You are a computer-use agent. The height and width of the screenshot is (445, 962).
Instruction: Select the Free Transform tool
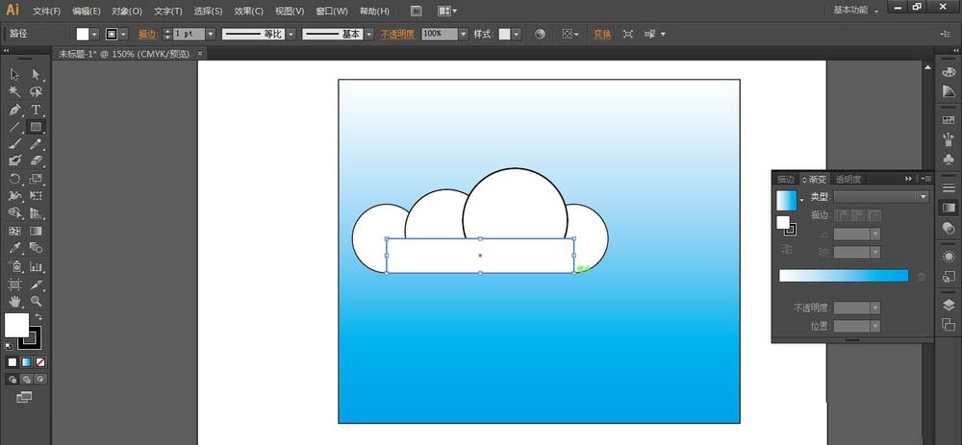37,196
